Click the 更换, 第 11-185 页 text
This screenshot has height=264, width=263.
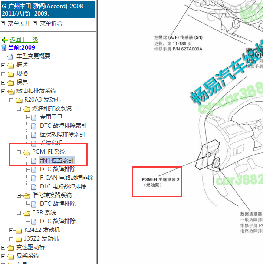click(173, 43)
